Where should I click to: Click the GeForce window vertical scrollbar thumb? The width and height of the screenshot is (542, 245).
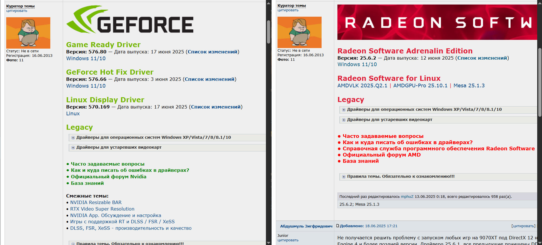point(269,32)
